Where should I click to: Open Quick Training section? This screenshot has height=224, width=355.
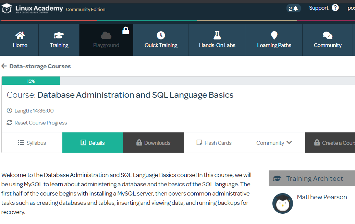[161, 40]
